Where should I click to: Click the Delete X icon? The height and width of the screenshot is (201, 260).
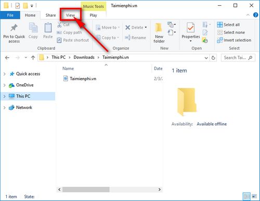click(127, 28)
